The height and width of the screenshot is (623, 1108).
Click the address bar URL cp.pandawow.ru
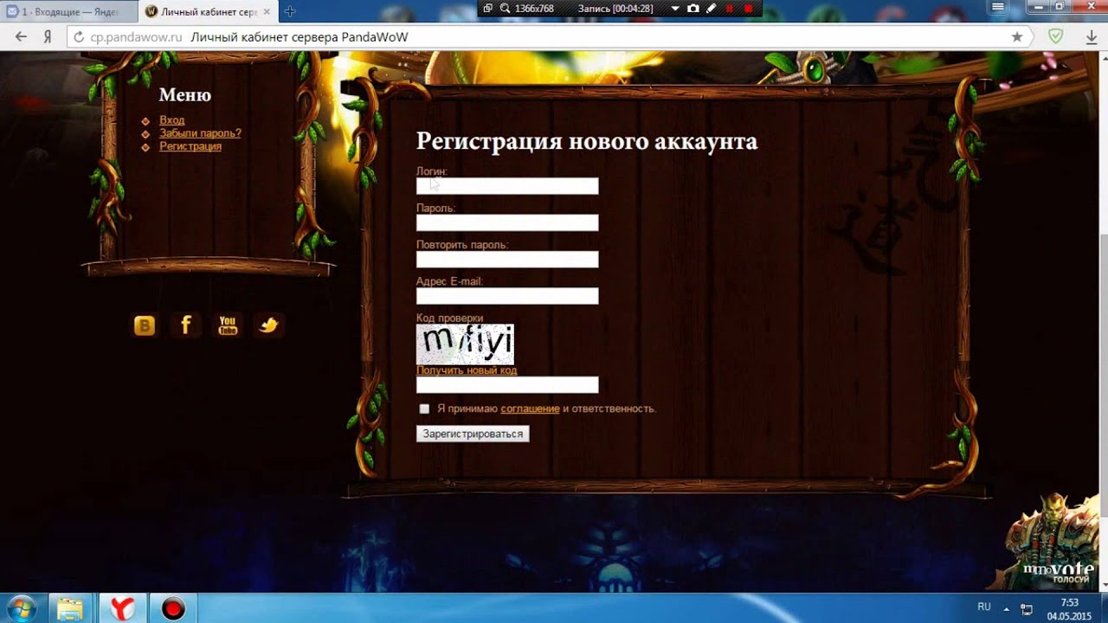pos(136,37)
